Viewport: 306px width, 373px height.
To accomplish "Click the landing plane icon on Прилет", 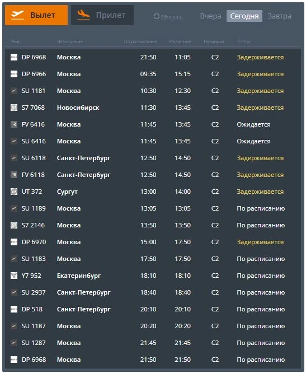I will (x=83, y=15).
